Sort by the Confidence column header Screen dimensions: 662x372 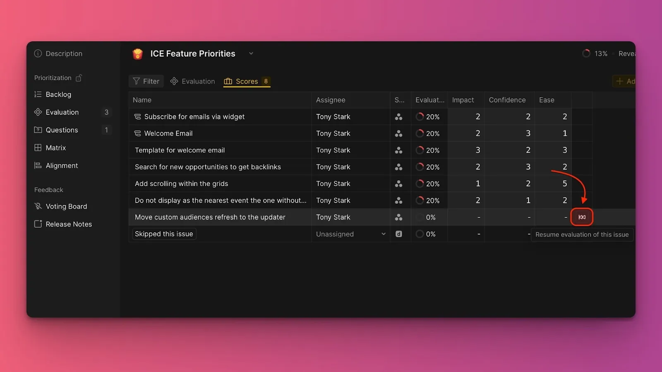[x=507, y=100]
